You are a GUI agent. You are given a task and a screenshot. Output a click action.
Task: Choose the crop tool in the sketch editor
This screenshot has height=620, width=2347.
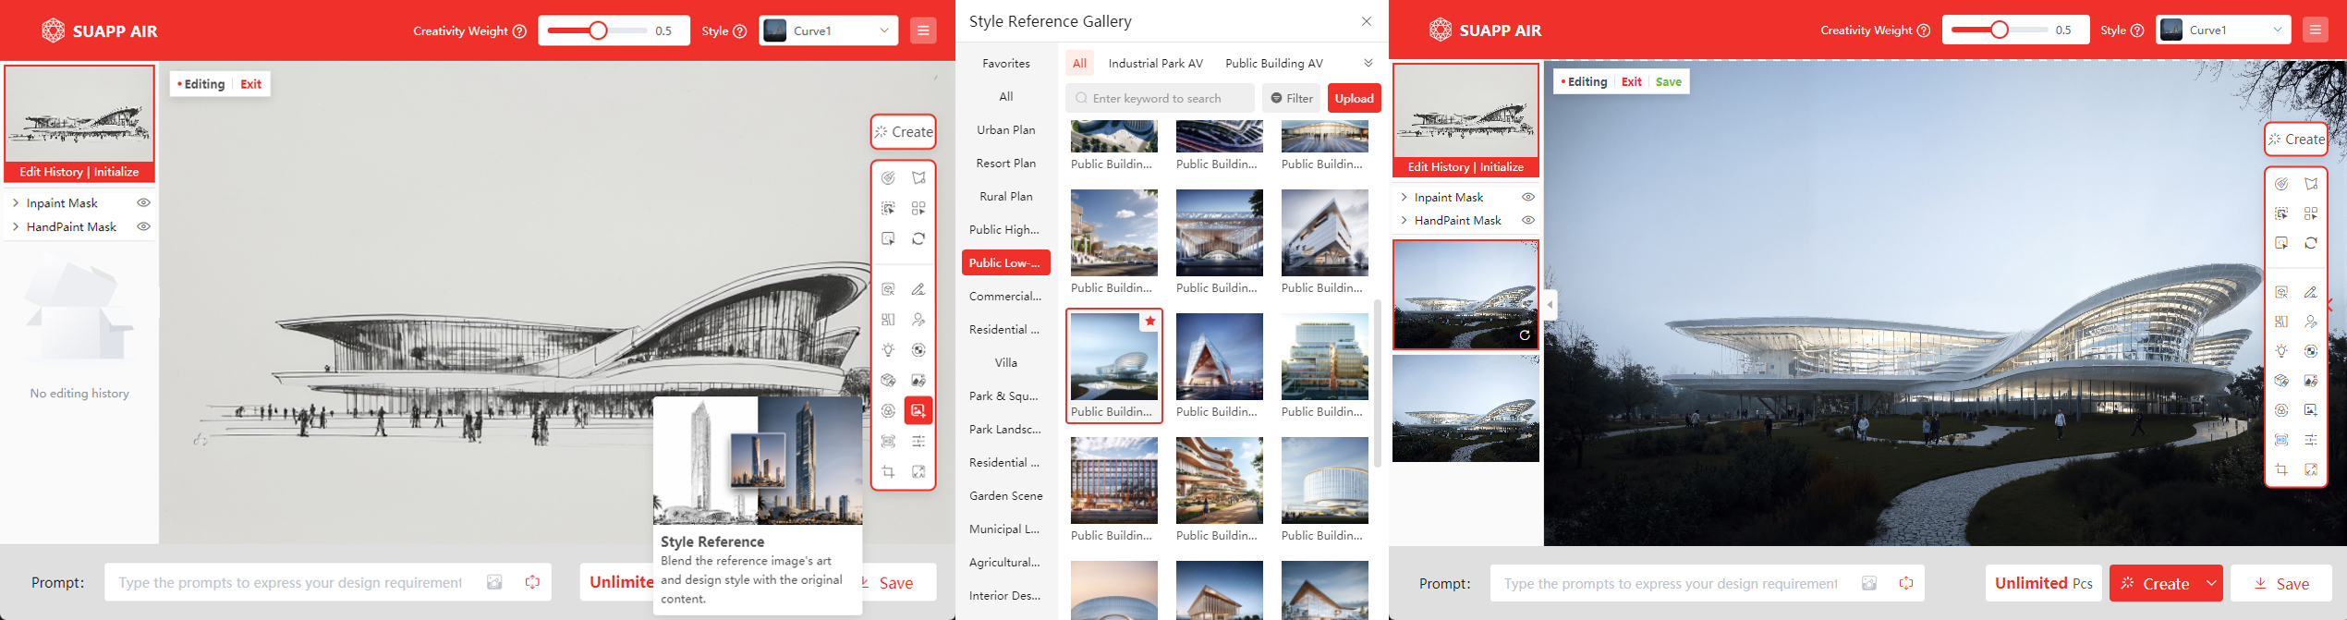coord(888,471)
